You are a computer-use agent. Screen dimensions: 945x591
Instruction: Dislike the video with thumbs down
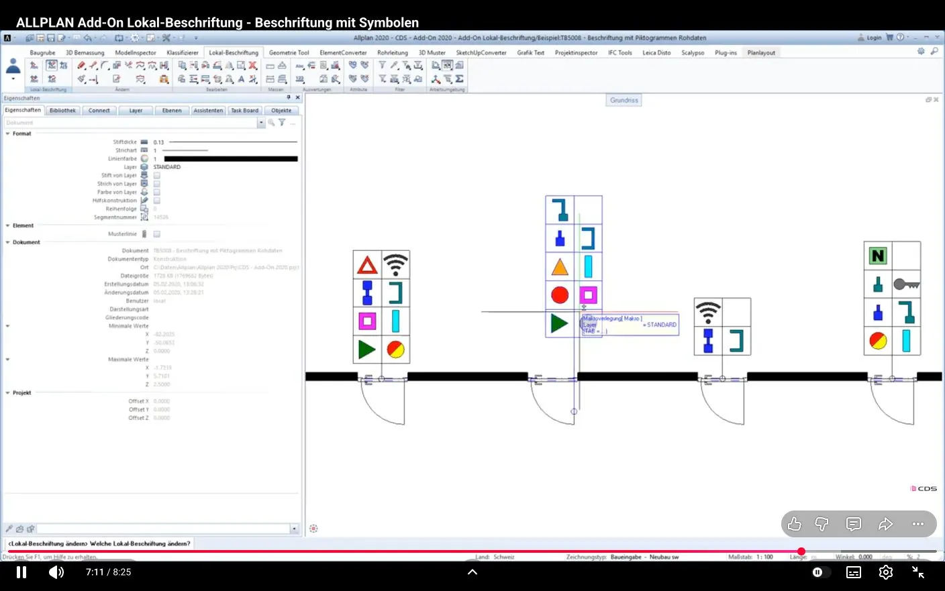click(x=822, y=524)
